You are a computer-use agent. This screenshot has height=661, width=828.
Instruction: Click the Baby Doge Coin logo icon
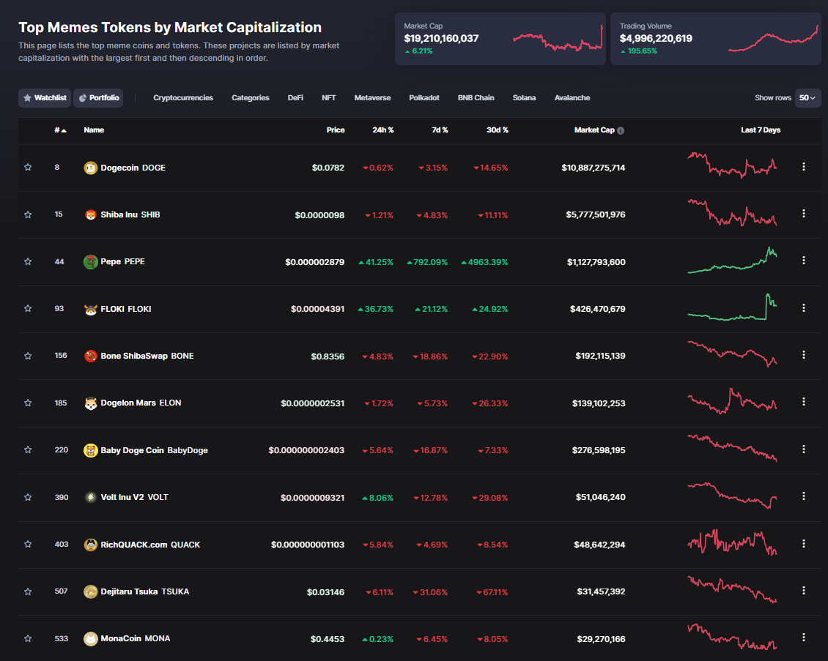[91, 450]
